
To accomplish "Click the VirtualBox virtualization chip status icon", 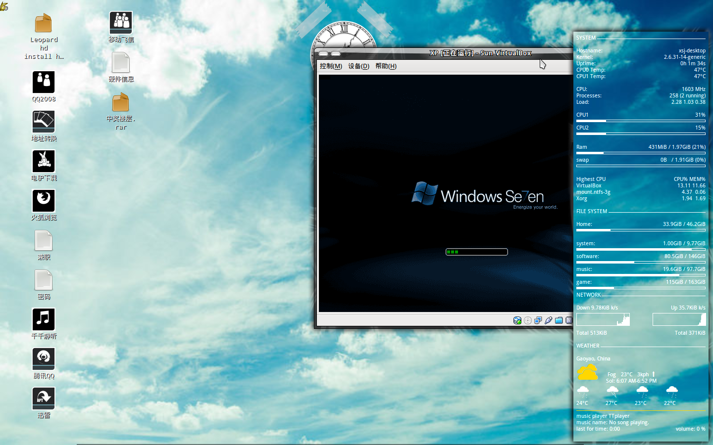I will click(569, 320).
